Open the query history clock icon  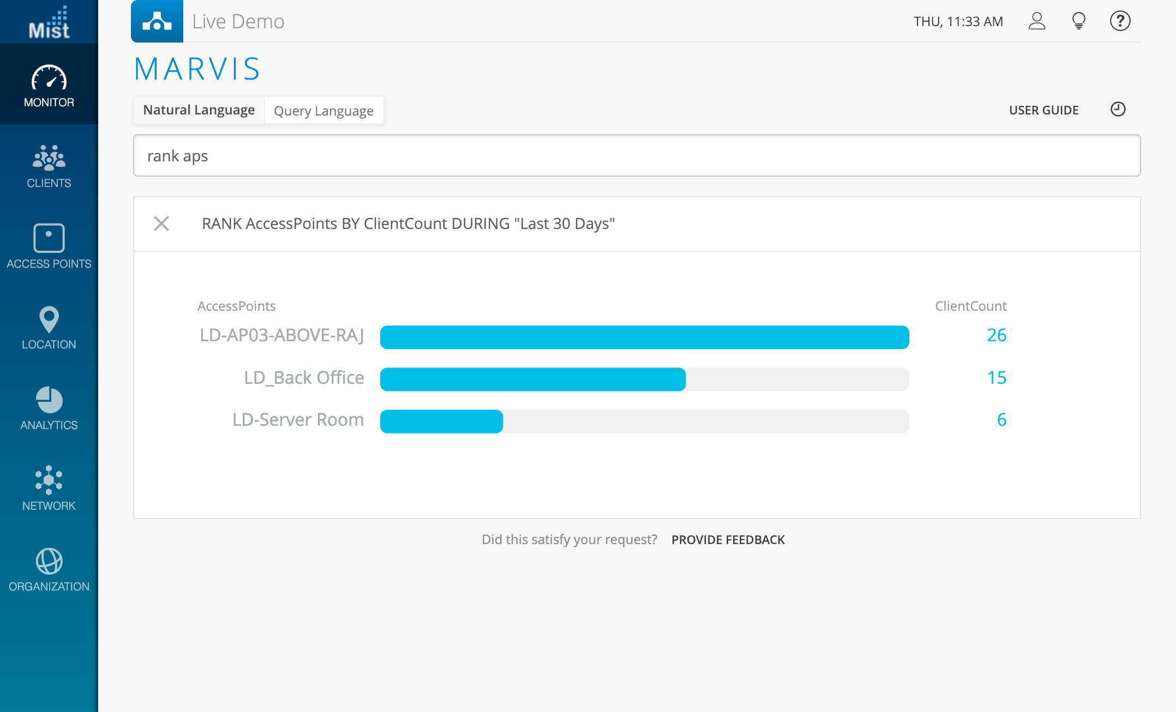click(x=1118, y=110)
